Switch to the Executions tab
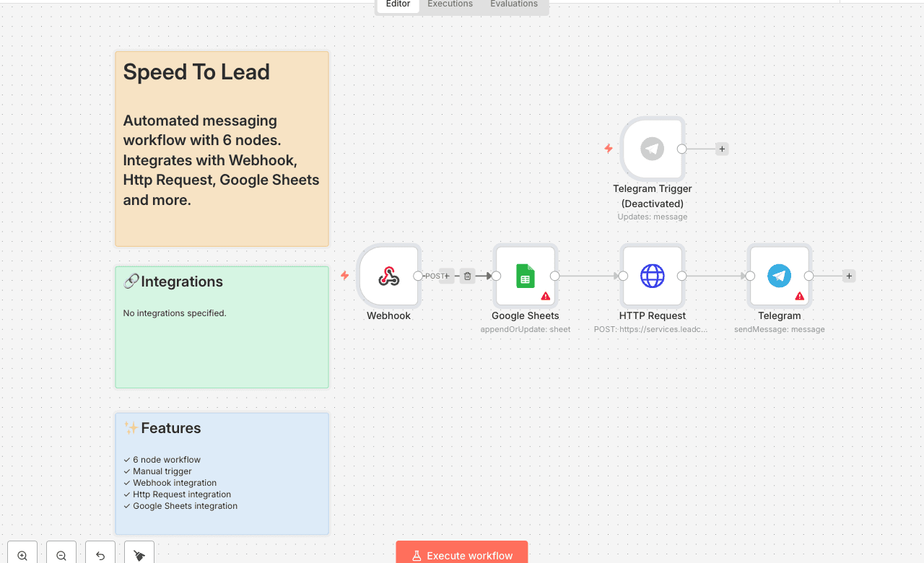 (450, 4)
